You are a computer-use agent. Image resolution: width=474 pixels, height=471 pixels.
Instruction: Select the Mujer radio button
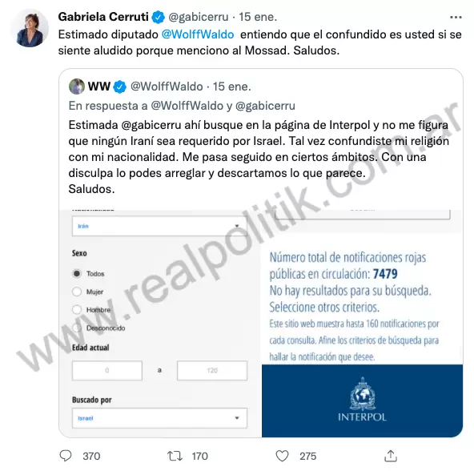pos(77,292)
